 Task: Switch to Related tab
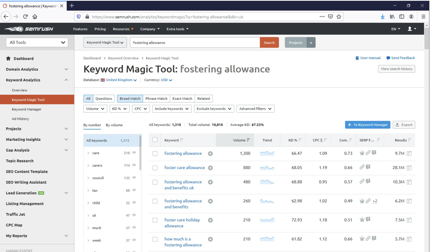204,98
